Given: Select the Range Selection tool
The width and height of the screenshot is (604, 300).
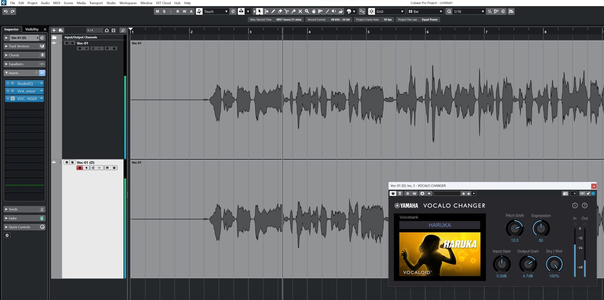Looking at the screenshot, I should (x=266, y=11).
